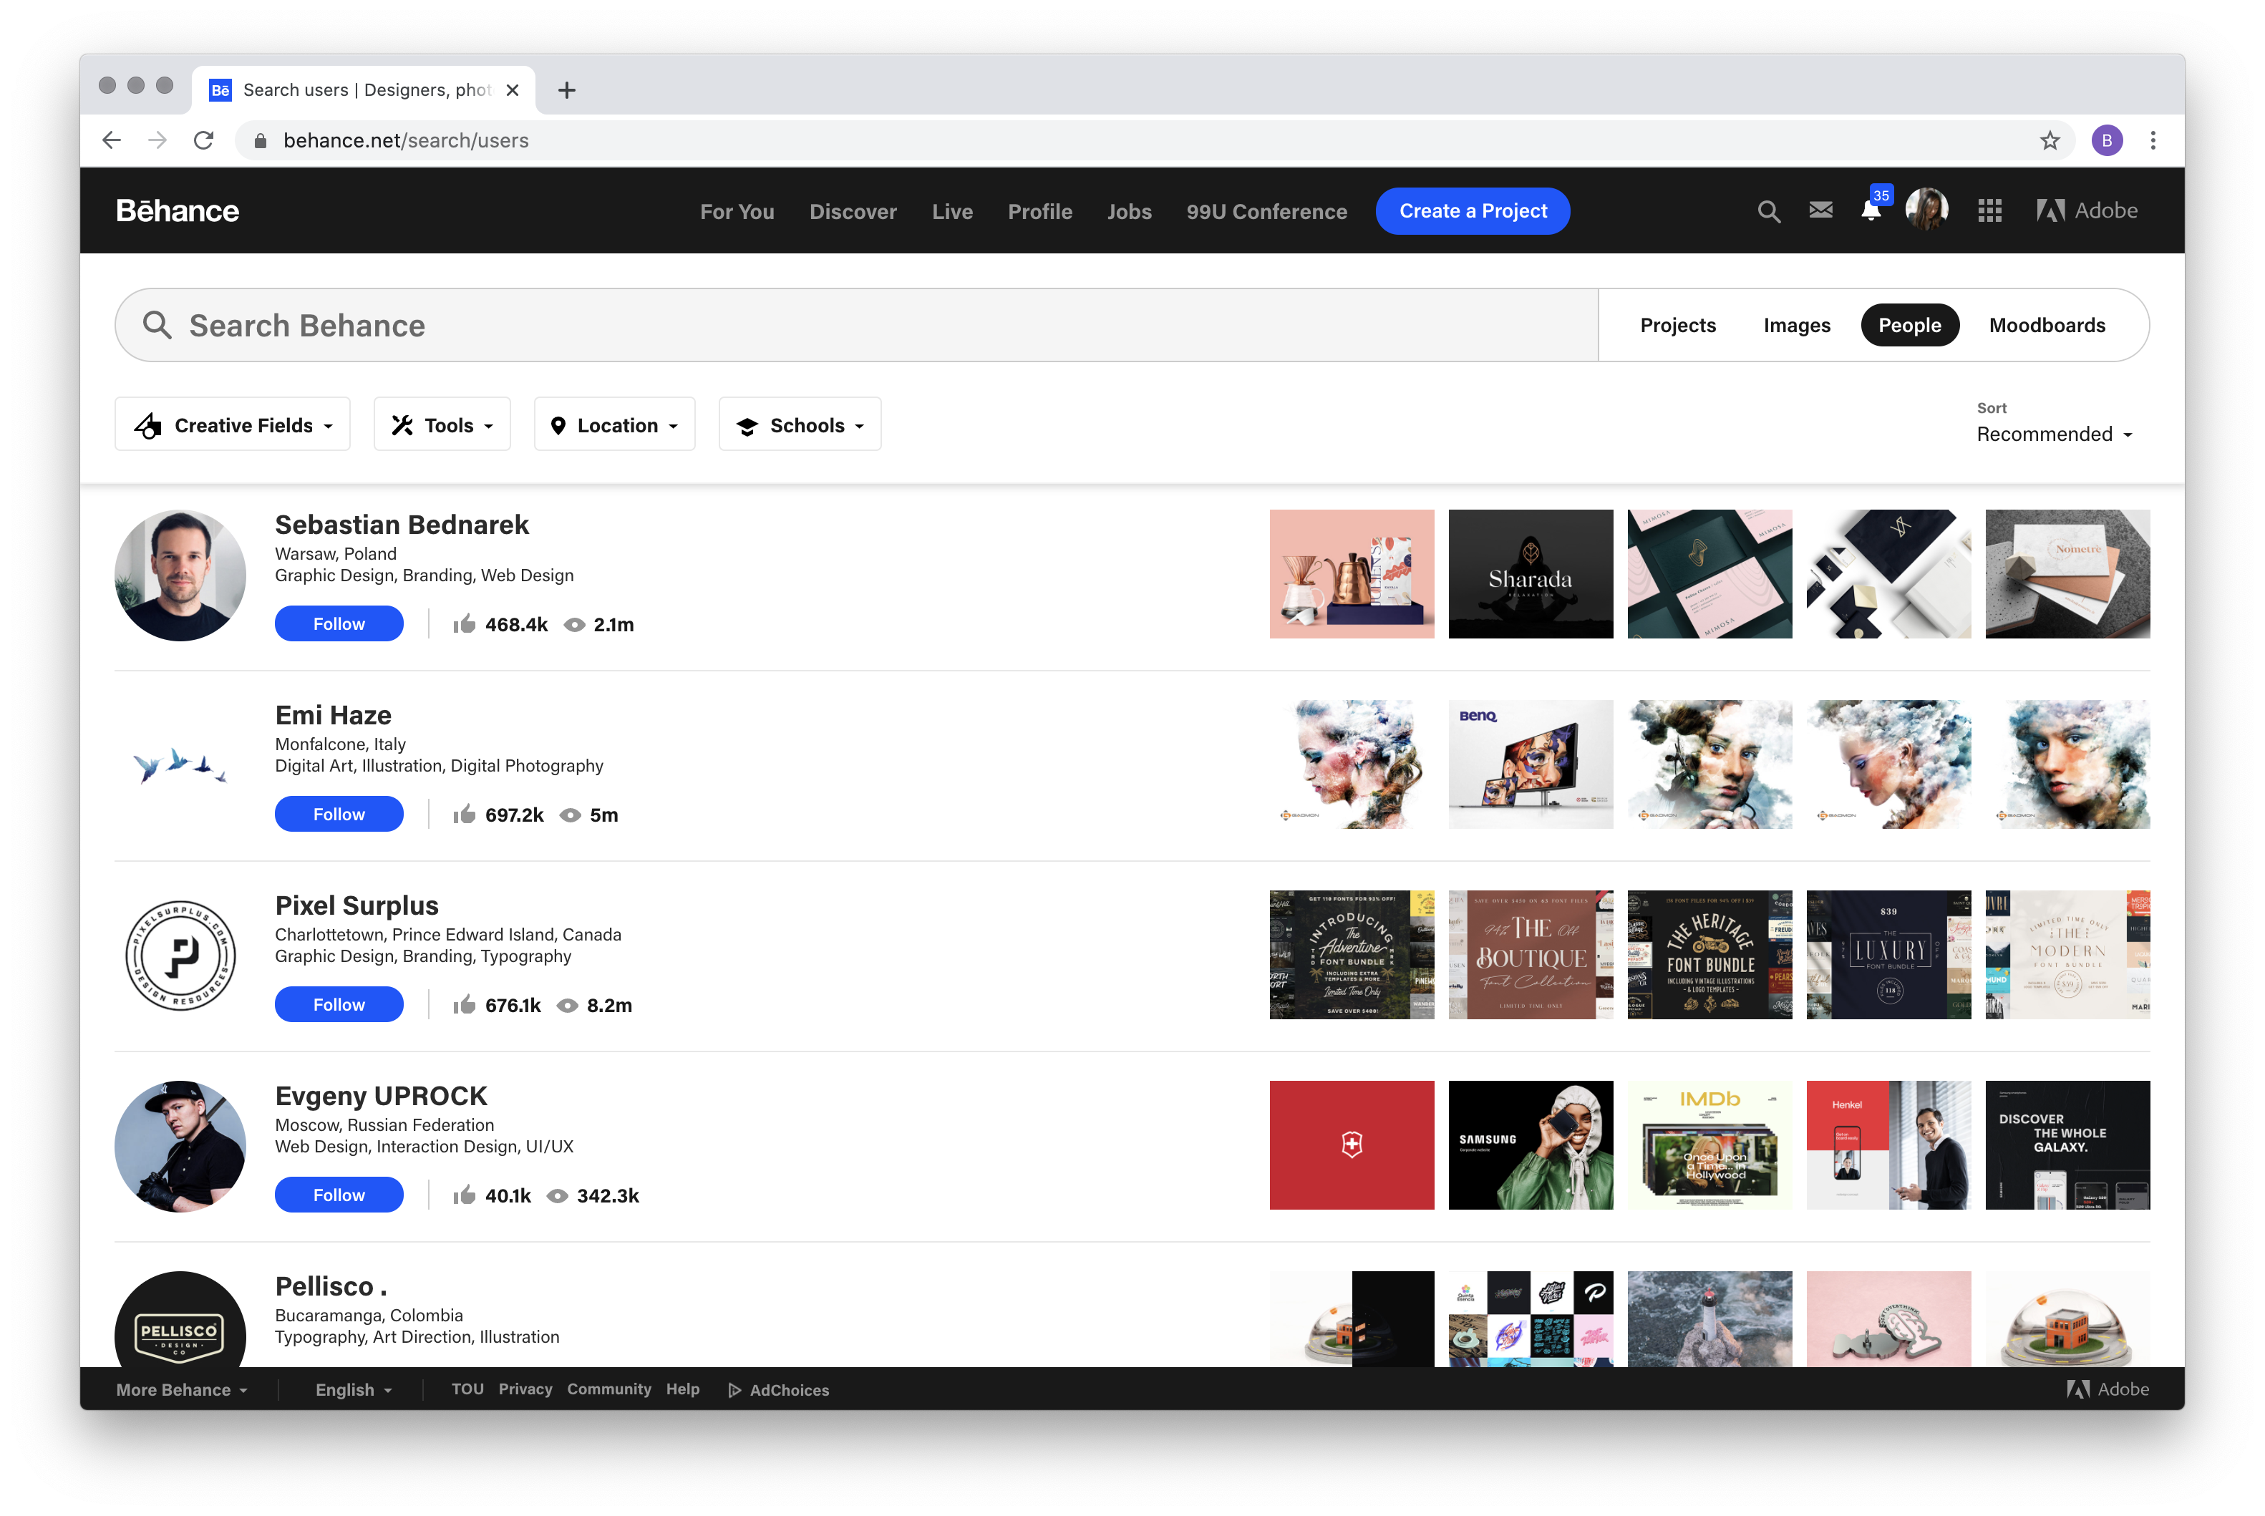Click the Adobe logo in header

click(x=2086, y=210)
